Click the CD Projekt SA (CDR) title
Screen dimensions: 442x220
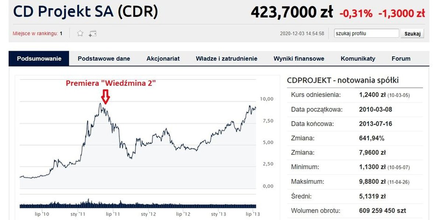(85, 12)
